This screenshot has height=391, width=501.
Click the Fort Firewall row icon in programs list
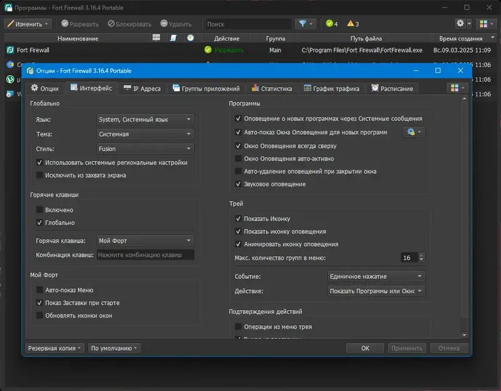pyautogui.click(x=10, y=50)
